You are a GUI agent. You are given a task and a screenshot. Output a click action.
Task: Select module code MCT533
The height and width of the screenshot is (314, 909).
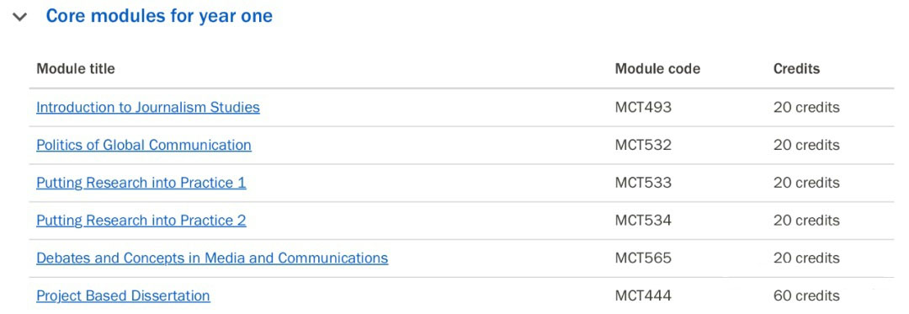(x=643, y=183)
